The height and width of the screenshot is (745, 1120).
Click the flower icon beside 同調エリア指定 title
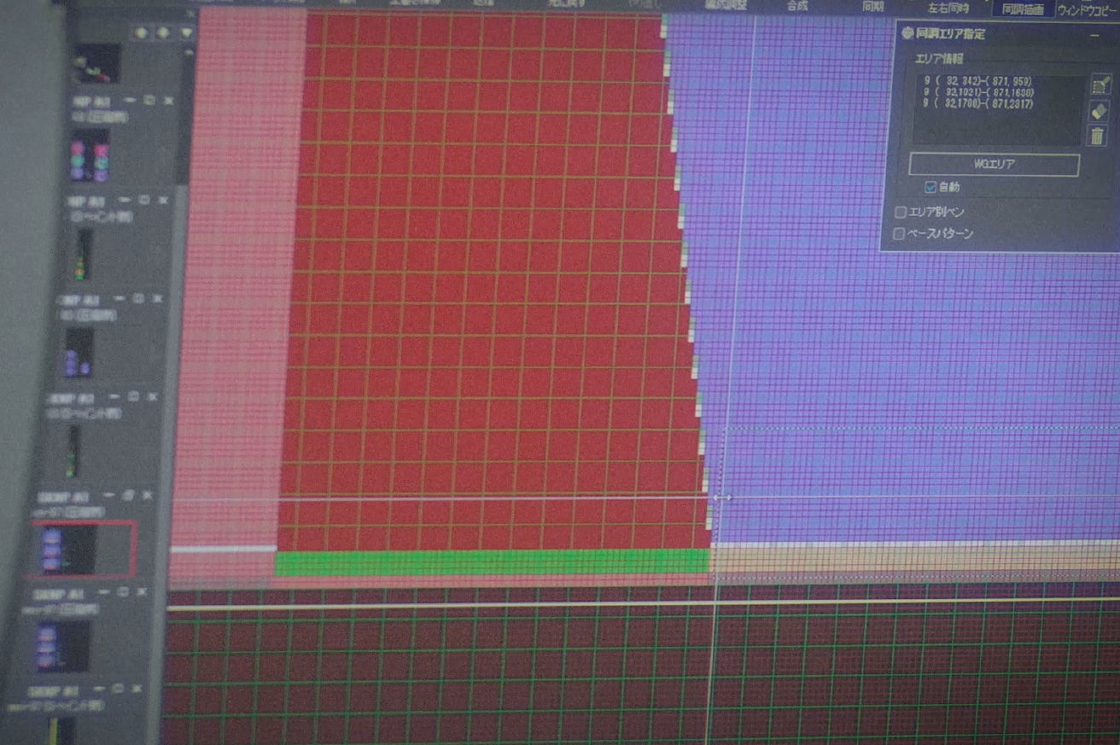pos(907,34)
